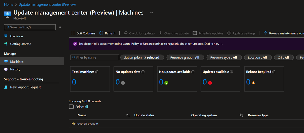
Task: Open Edit Columns from the toolbar
Action: click(83, 33)
